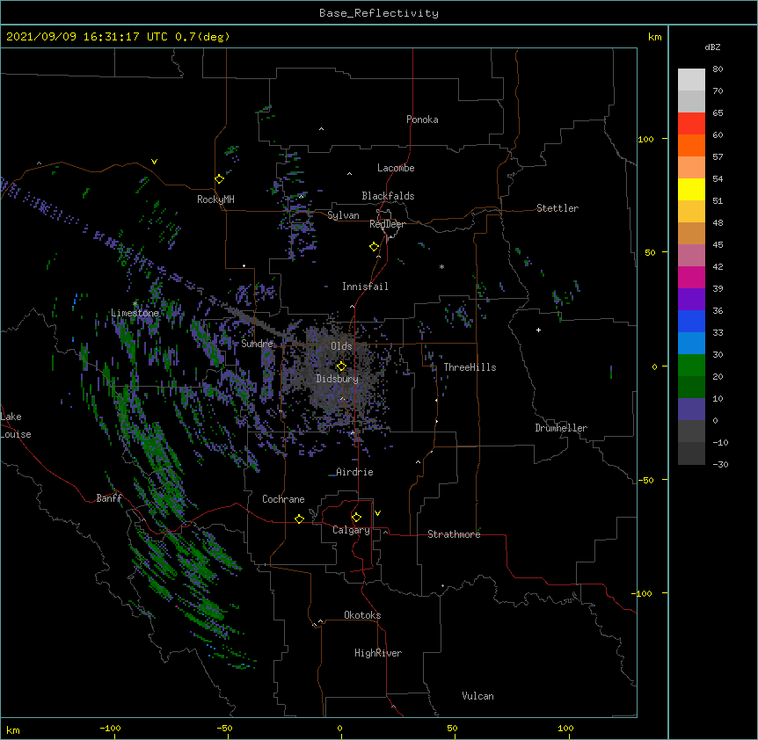Click the Didsbury town label
Viewport: 758px width, 740px height.
tap(338, 379)
